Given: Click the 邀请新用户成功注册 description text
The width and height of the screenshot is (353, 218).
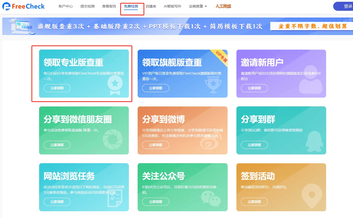Looking at the screenshot, I should [281, 76].
